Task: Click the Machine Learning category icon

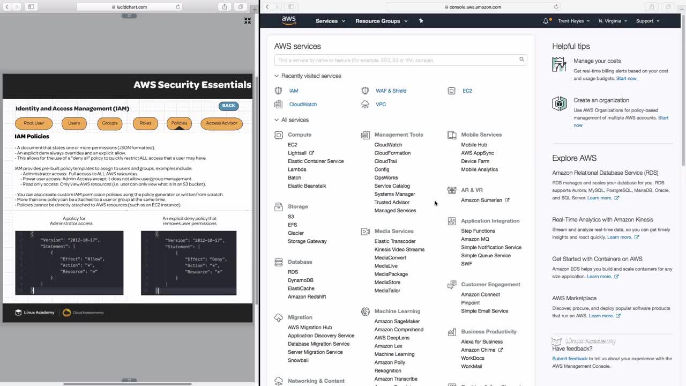Action: click(x=366, y=311)
